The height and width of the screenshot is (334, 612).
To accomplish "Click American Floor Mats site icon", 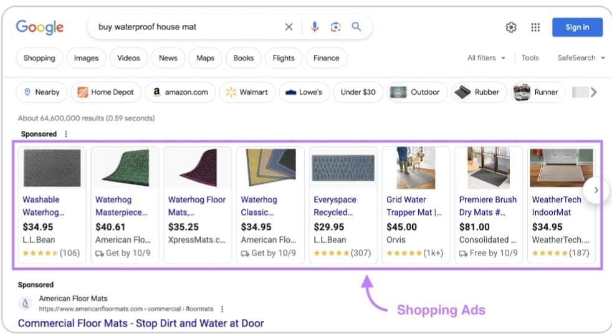I will click(26, 303).
